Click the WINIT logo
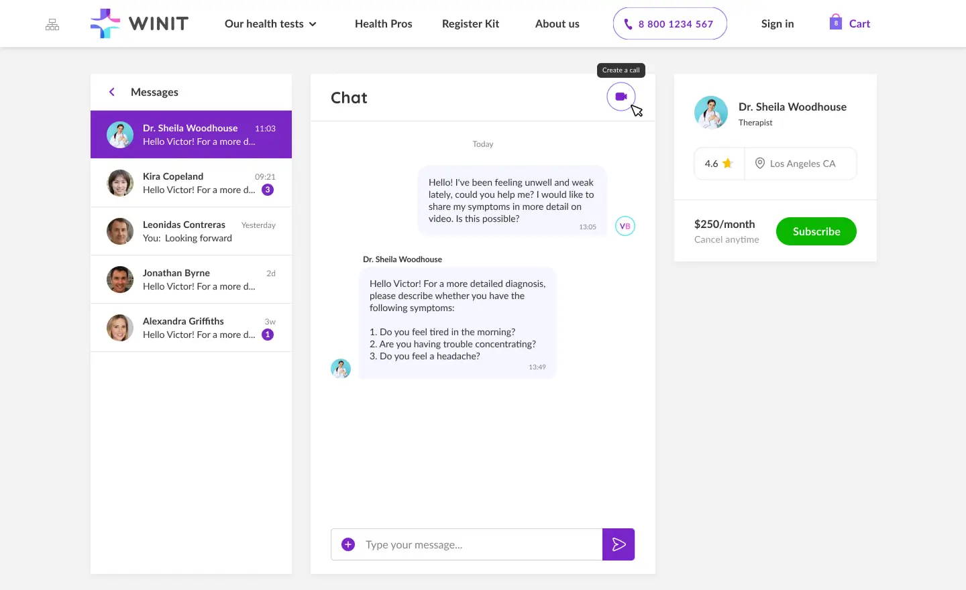This screenshot has height=590, width=966. pos(140,23)
